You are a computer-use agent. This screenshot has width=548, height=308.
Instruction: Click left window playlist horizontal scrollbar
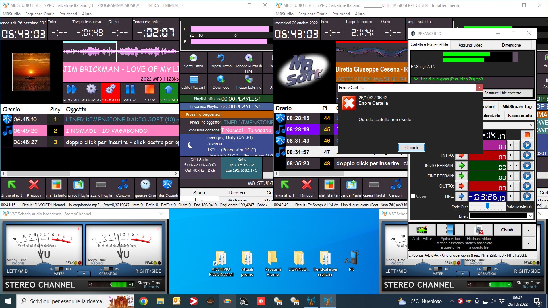pos(90,174)
